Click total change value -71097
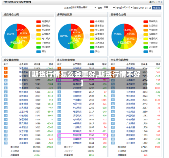The image size is (169, 158). click(37, 155)
